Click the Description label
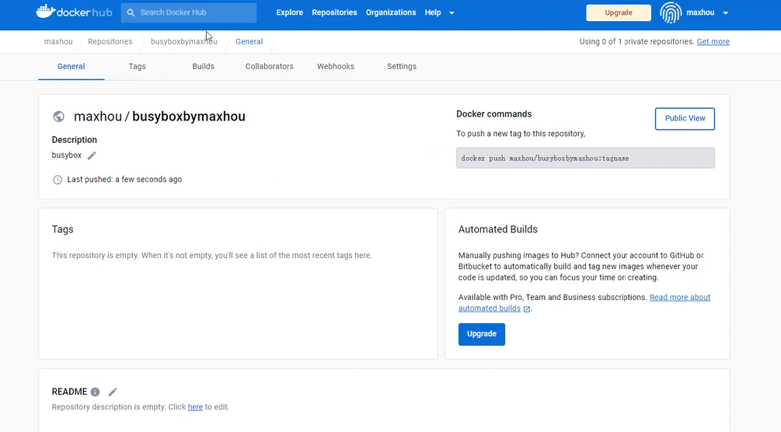781x432 pixels. tap(75, 140)
